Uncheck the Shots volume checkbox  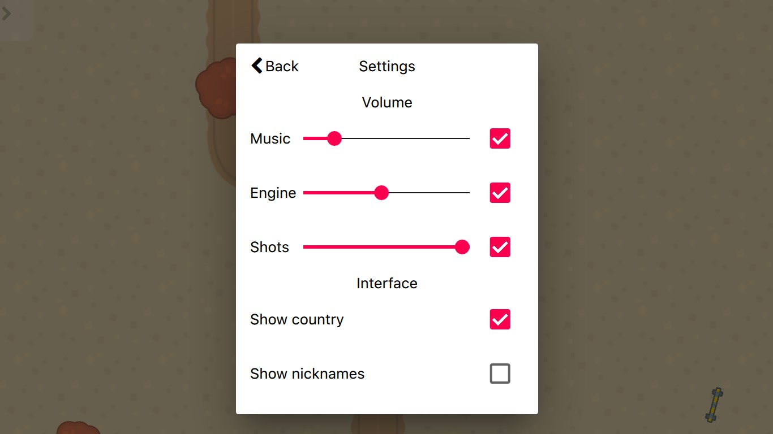tap(500, 247)
